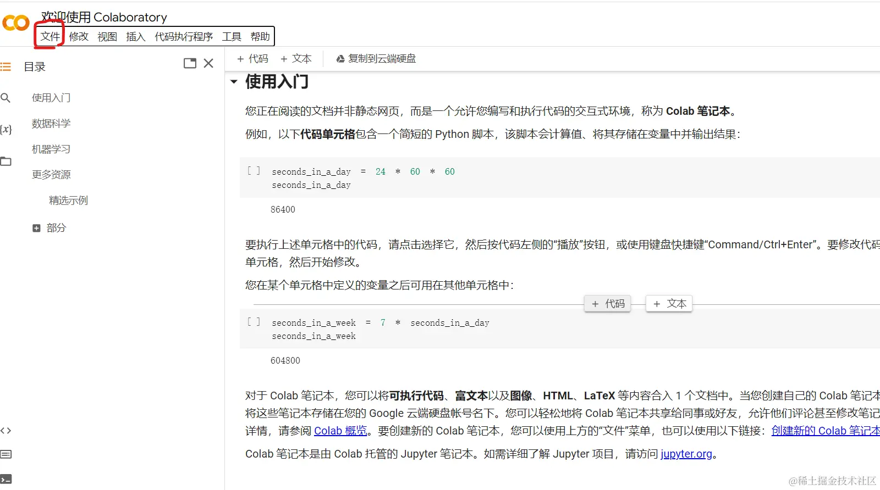880x490 pixels.
Task: Open the table of contents list icon
Action: click(x=5, y=66)
